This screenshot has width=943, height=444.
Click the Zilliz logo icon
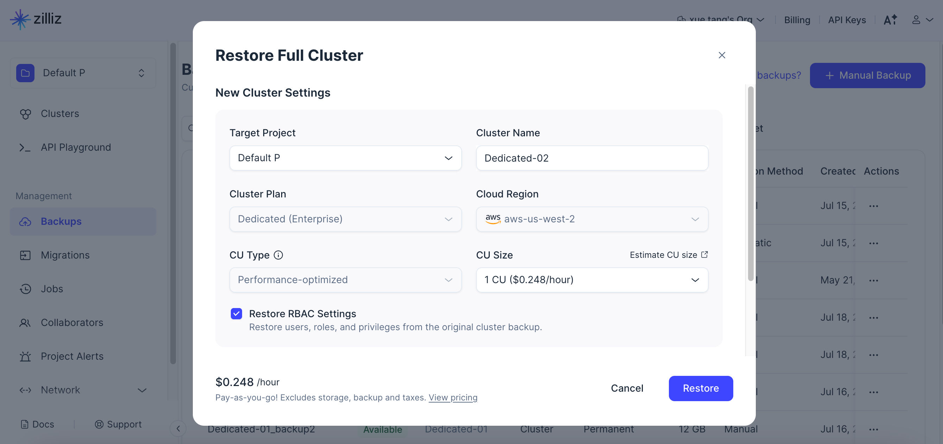click(20, 19)
